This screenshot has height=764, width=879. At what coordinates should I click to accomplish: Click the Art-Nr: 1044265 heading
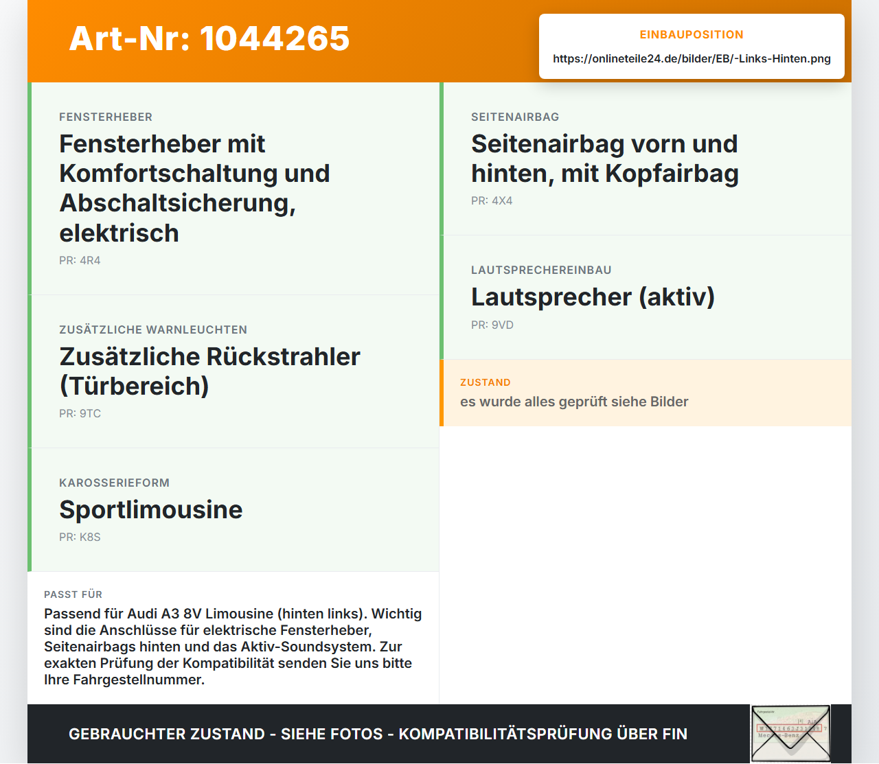pyautogui.click(x=209, y=38)
